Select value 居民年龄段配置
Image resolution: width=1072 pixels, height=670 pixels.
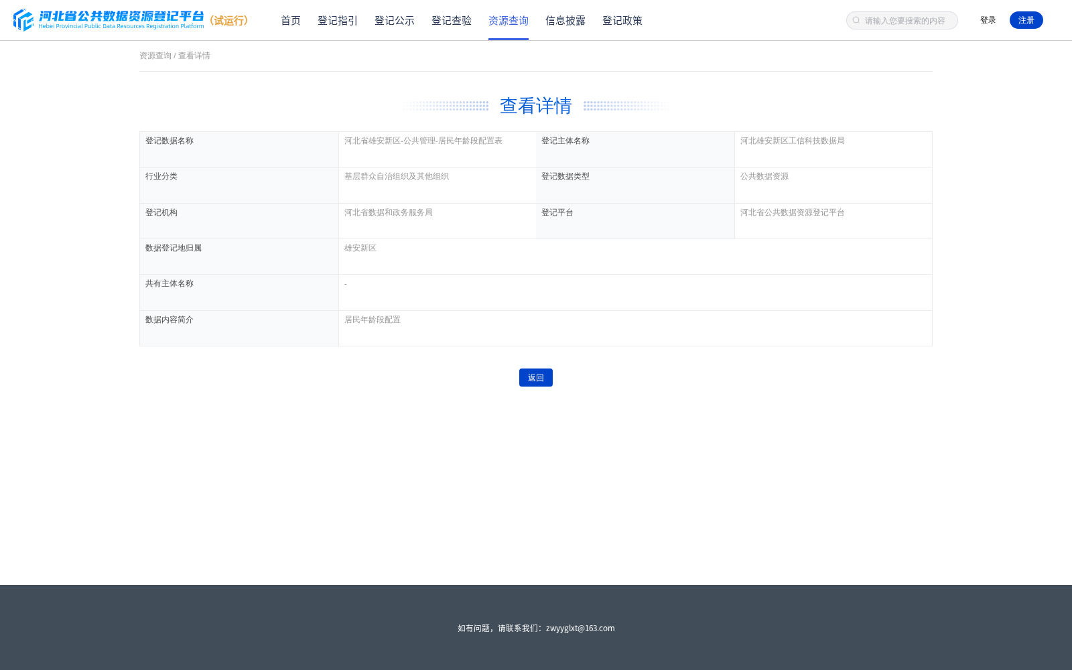tap(373, 320)
